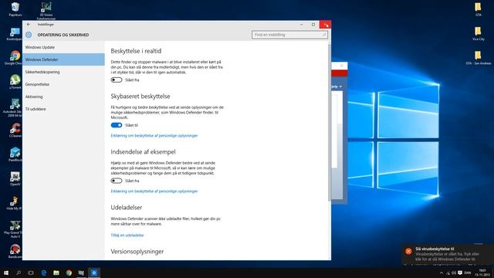Viewport: 494px width, 278px height.
Task: Click Tilføj en udeladelse link
Action: (127, 235)
